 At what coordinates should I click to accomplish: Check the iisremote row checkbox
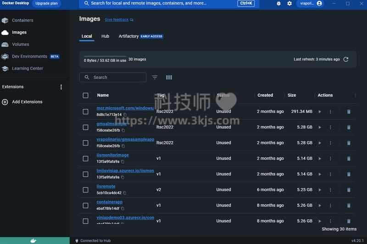85,190
